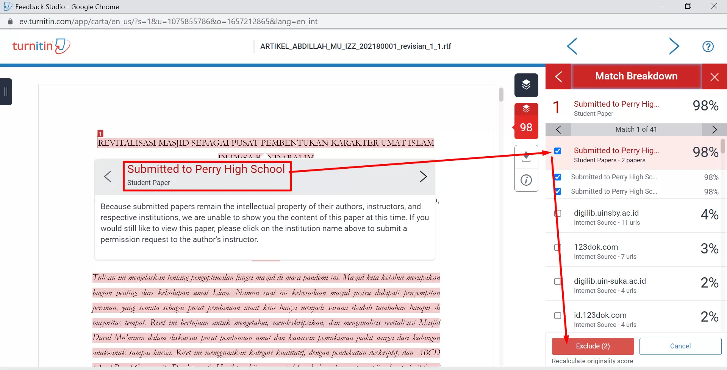Advance to the next of 41 matches
Viewport: 727px width, 370px height.
[x=714, y=129]
